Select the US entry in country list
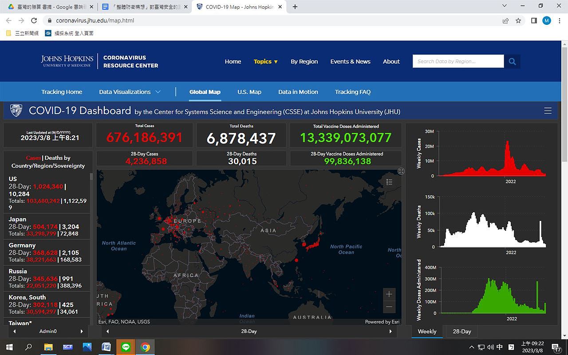The width and height of the screenshot is (568, 355). pos(47,193)
